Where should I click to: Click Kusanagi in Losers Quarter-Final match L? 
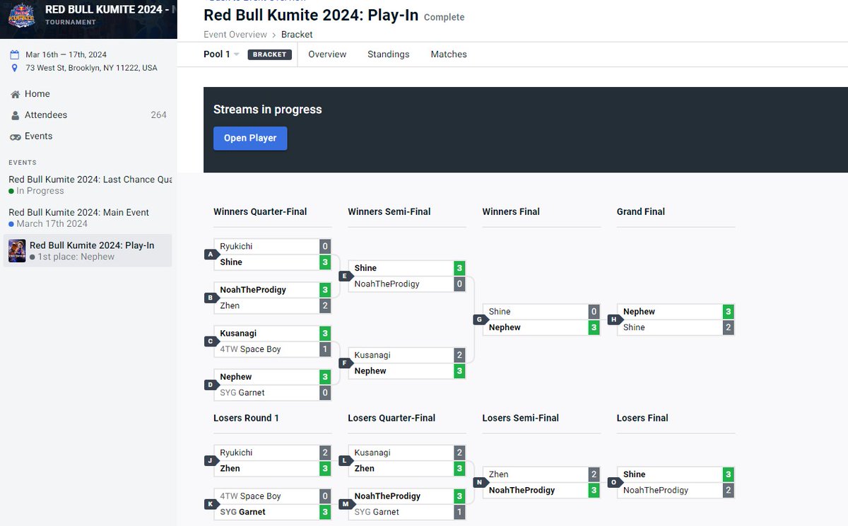[372, 452]
